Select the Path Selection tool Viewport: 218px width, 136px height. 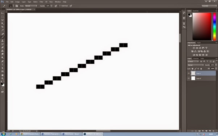pos(3,68)
